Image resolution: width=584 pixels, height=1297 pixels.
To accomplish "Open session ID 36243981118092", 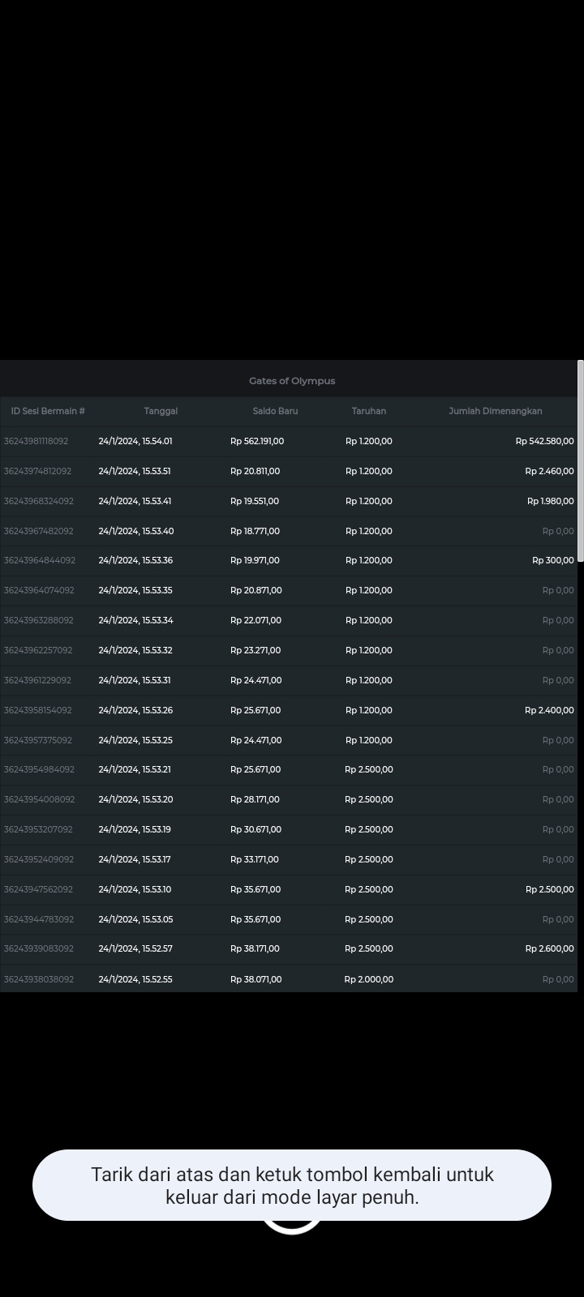I will pyautogui.click(x=36, y=441).
